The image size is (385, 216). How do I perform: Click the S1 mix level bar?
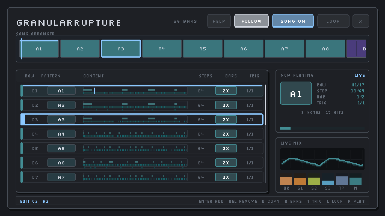tap(300, 179)
